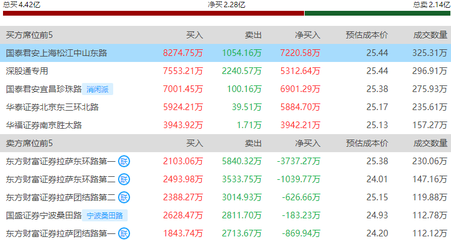Click the 联 icon beside 东方财富证券拉萨团结路第一

point(124,233)
